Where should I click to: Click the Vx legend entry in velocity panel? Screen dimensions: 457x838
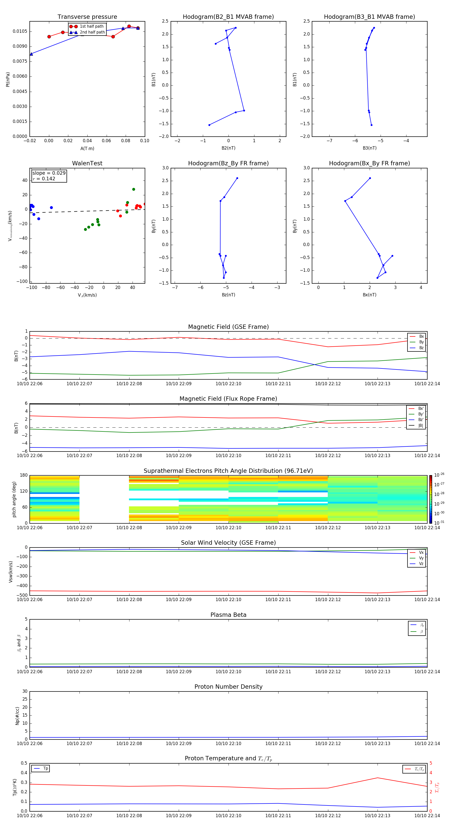417,552
